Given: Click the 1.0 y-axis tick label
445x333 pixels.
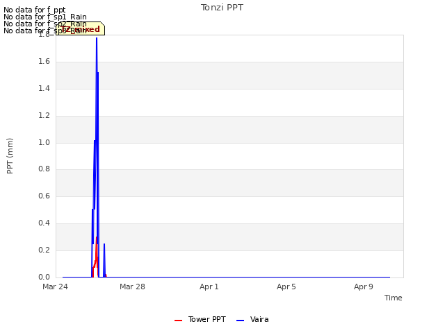Looking at the screenshot, I should click(44, 142).
